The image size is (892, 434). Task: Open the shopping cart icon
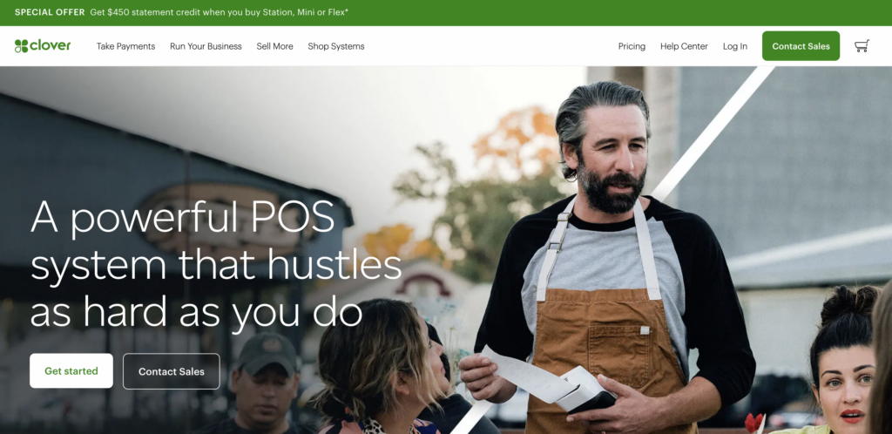point(862,46)
